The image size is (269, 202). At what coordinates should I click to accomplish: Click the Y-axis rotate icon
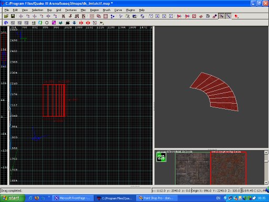click(x=42, y=16)
